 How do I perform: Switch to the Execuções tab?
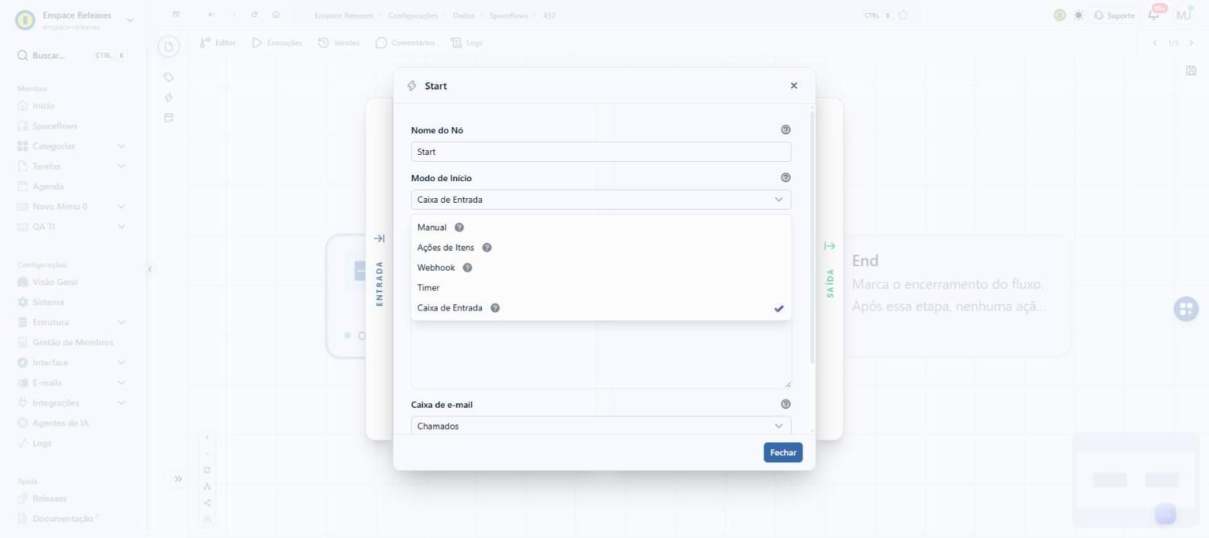click(x=277, y=43)
